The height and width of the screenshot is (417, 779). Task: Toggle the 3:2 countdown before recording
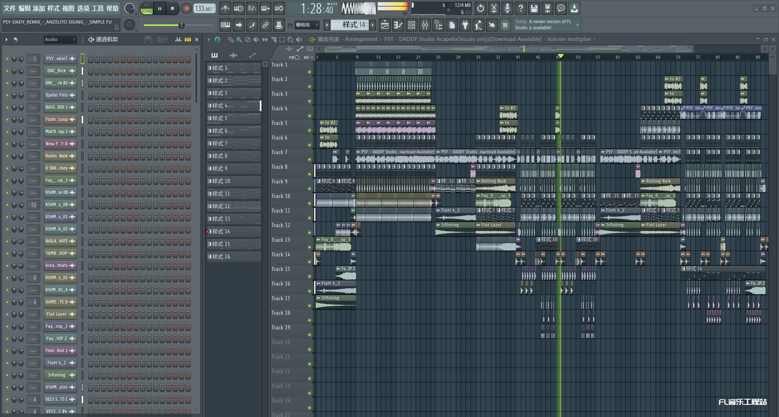[x=252, y=8]
